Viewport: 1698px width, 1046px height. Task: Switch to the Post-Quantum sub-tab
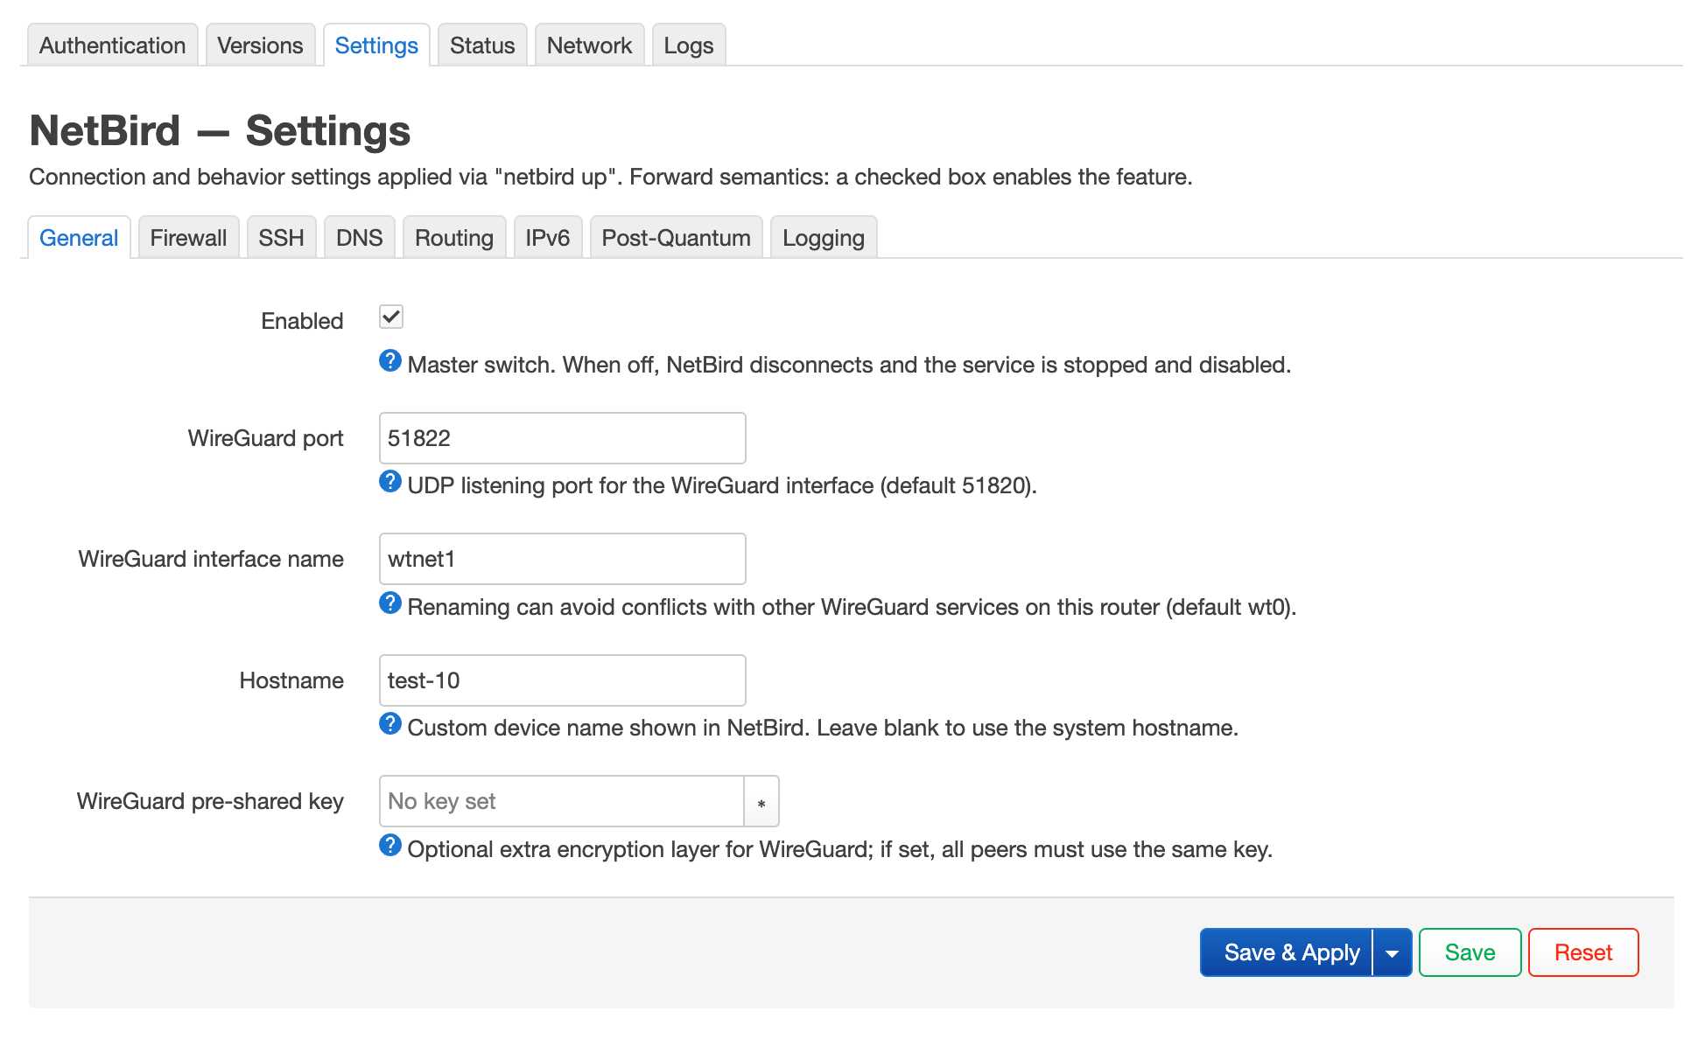pyautogui.click(x=677, y=238)
